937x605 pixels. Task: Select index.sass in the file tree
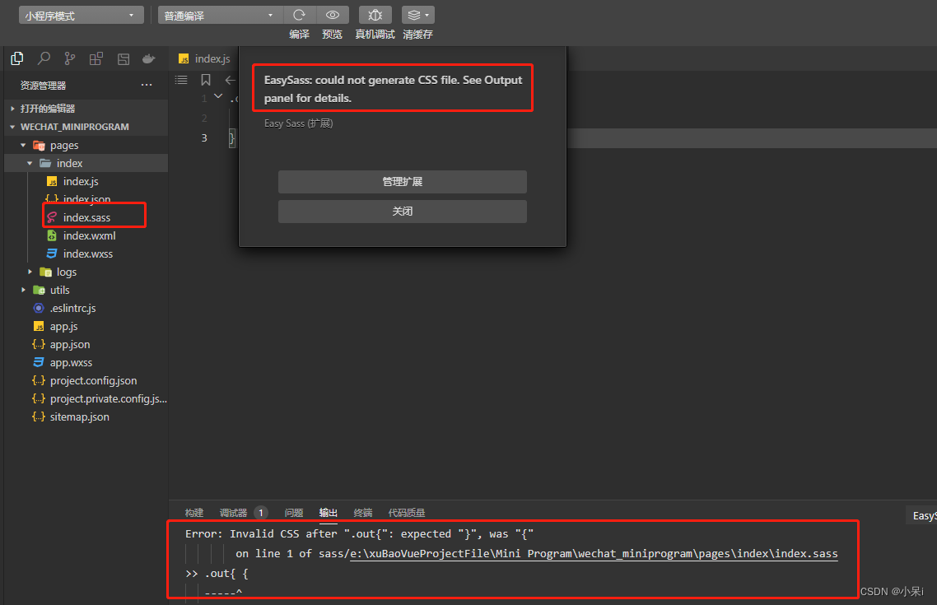85,217
